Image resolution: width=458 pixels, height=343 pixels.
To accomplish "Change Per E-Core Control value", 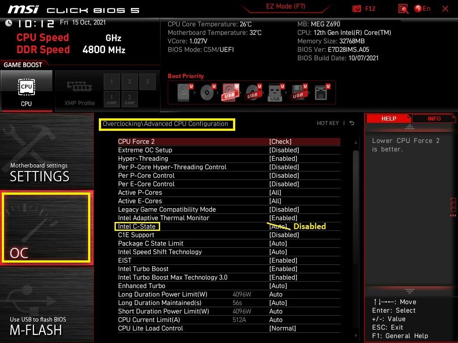I will [284, 184].
